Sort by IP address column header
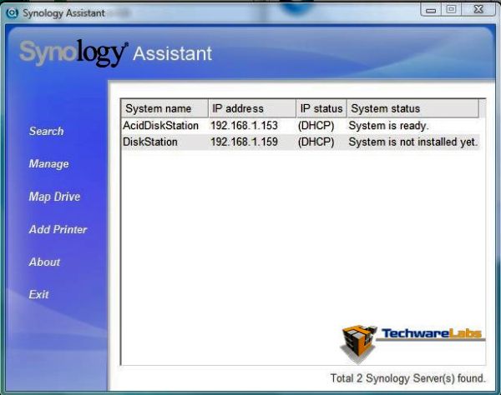The height and width of the screenshot is (395, 501). click(x=252, y=108)
